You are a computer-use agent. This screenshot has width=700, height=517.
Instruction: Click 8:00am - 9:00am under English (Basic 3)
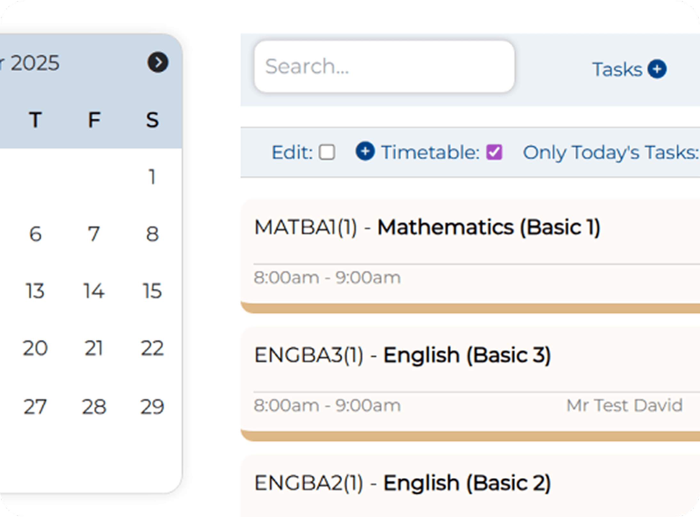pyautogui.click(x=327, y=405)
